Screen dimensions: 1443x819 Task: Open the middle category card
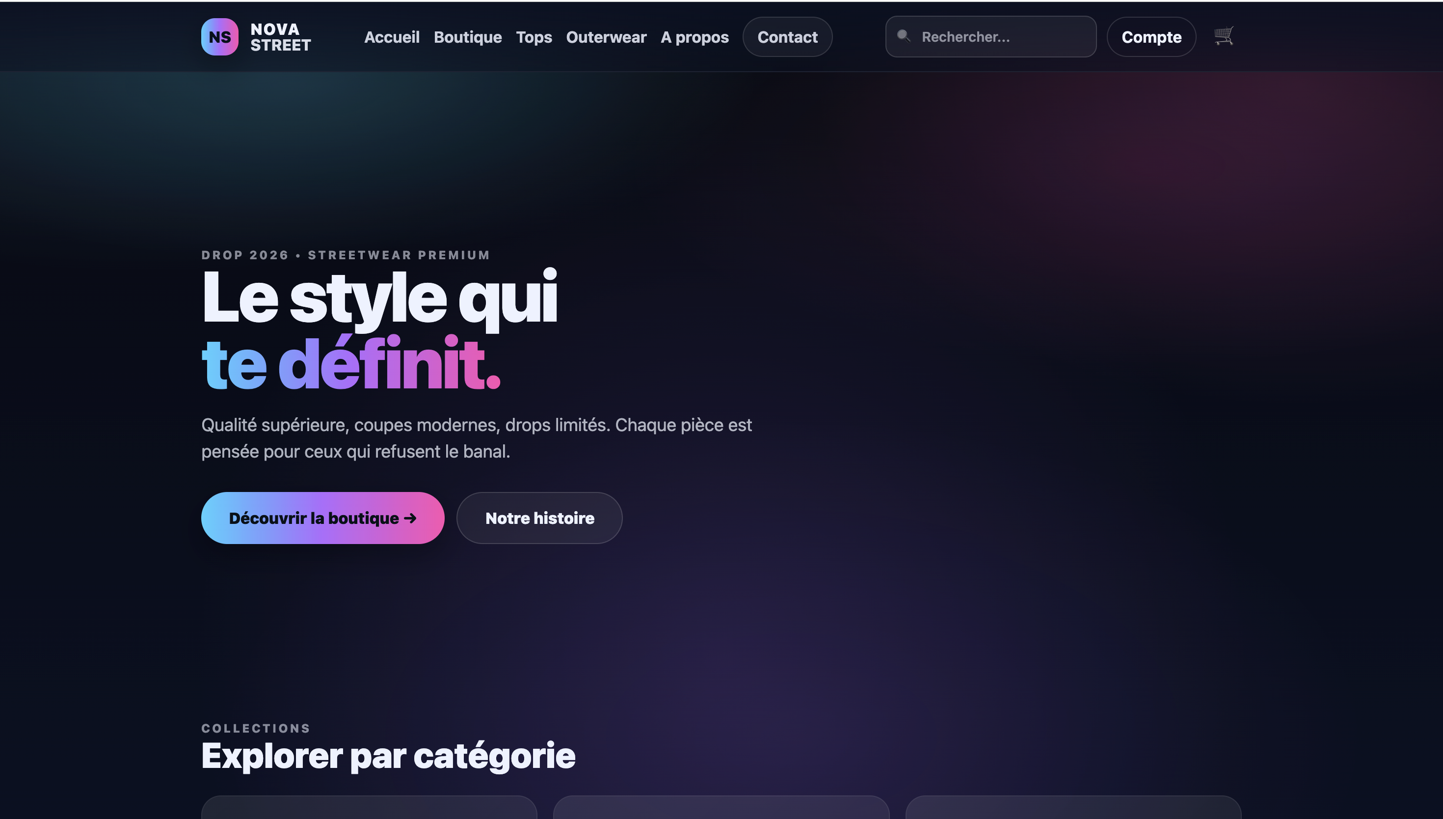[x=721, y=807]
